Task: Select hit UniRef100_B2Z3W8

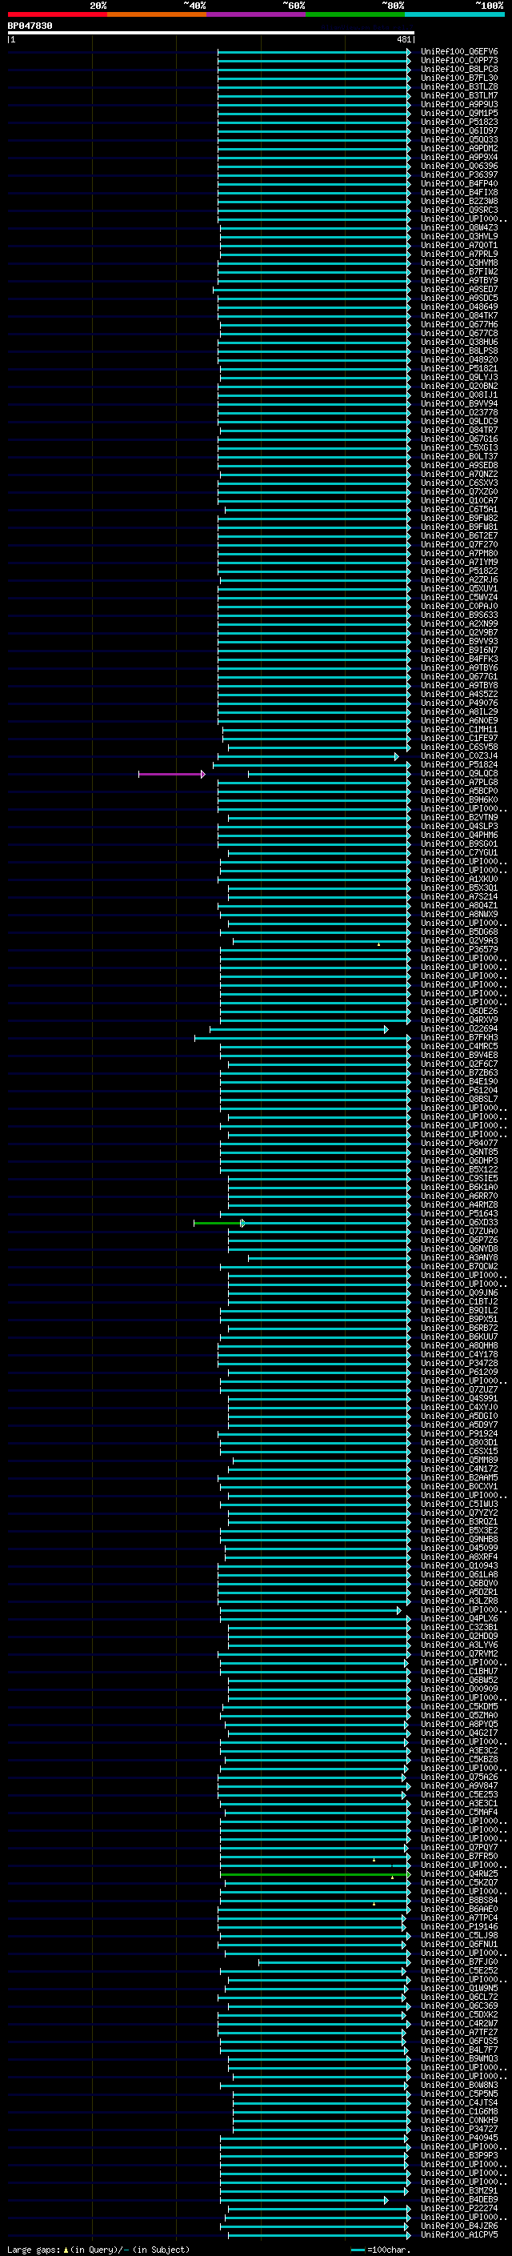Action: 458,202
